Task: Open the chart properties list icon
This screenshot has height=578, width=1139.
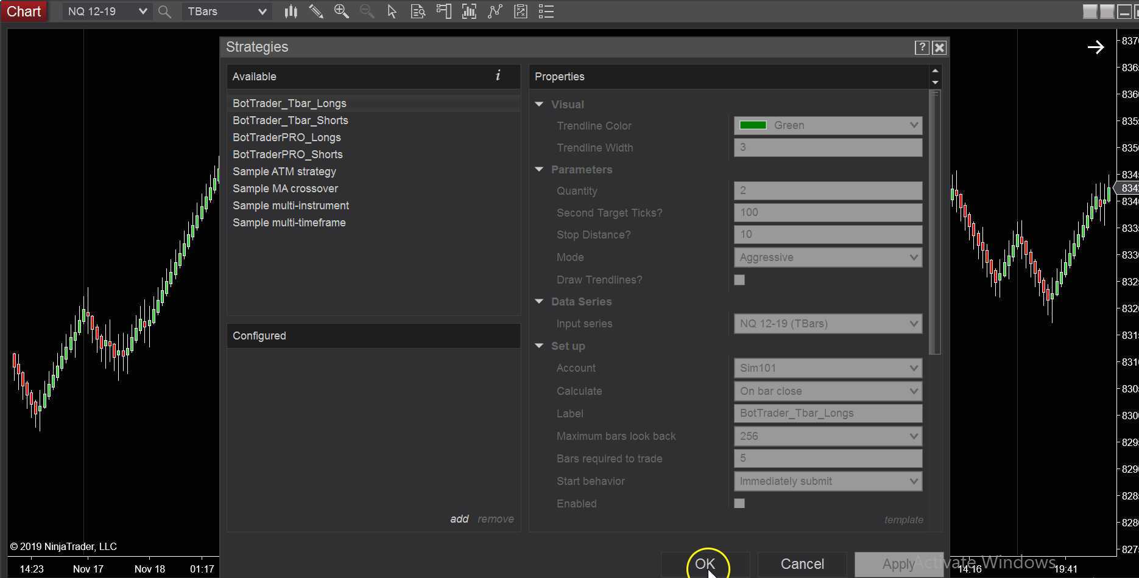Action: coord(546,12)
